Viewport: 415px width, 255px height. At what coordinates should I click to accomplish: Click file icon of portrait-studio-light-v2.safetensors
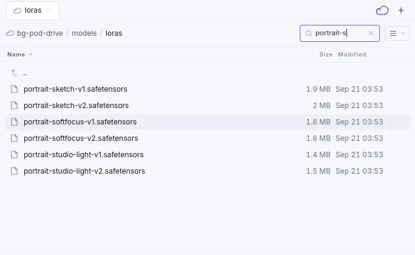[15, 171]
